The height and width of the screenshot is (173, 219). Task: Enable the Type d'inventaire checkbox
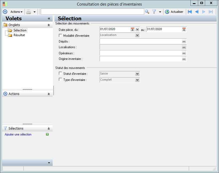pyautogui.click(x=60, y=79)
